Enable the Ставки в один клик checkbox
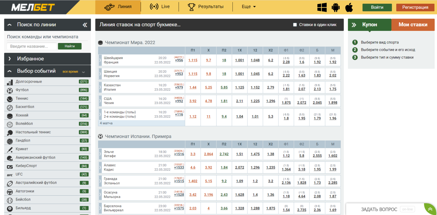The image size is (437, 215). tap(295, 25)
